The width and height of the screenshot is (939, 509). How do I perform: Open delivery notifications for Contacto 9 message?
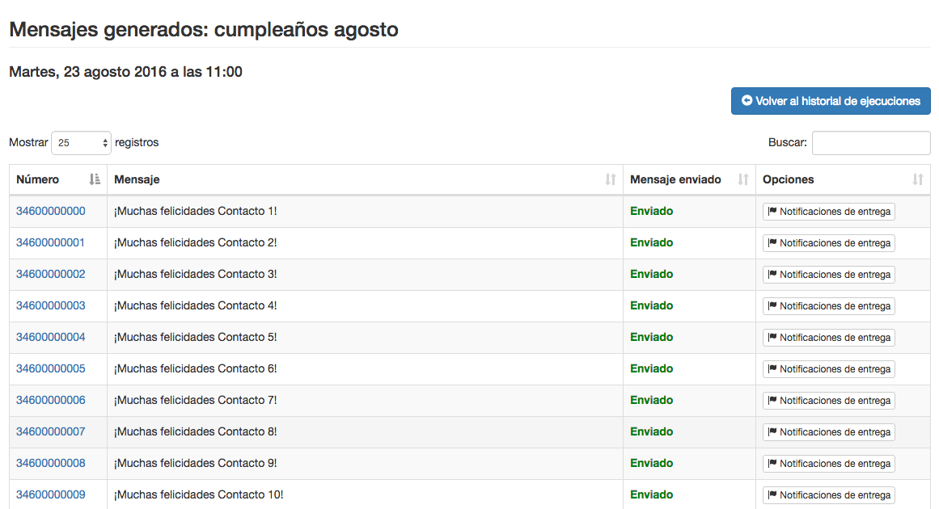pyautogui.click(x=829, y=464)
